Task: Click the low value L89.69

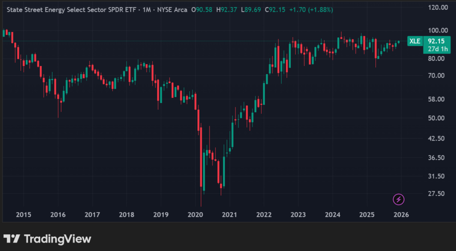Action: coord(250,10)
